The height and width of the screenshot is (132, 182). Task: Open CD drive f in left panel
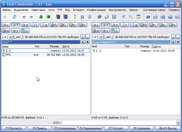pos(35,25)
